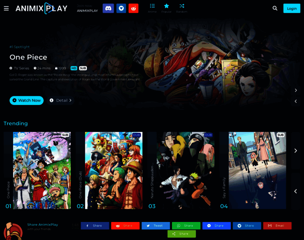Viewport: 304px width, 240px height.
Task: Share on Reddit via red button
Action: [125, 226]
